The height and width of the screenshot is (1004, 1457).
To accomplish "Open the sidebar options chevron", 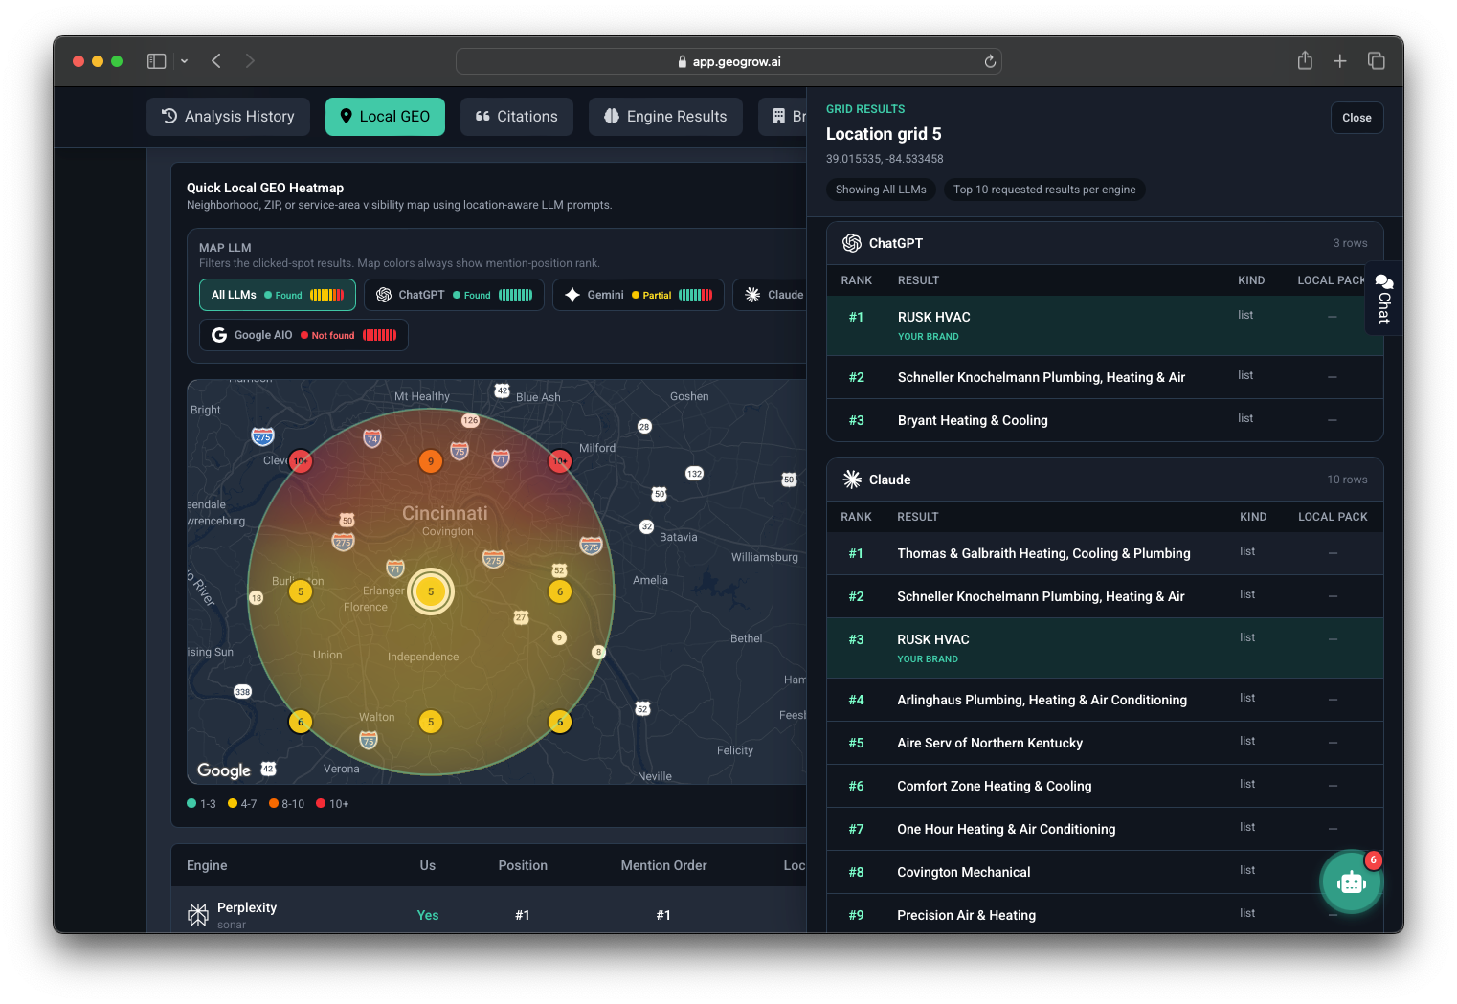I will click(x=184, y=61).
